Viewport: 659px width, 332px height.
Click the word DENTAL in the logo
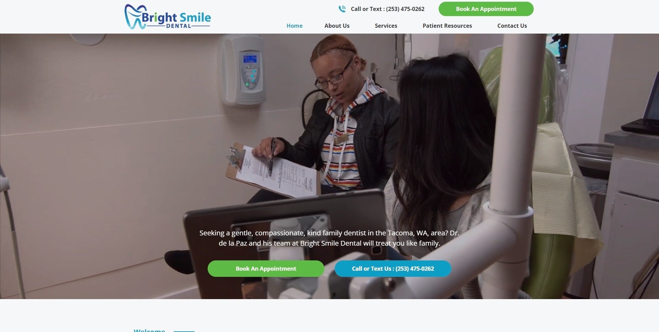coord(178,26)
